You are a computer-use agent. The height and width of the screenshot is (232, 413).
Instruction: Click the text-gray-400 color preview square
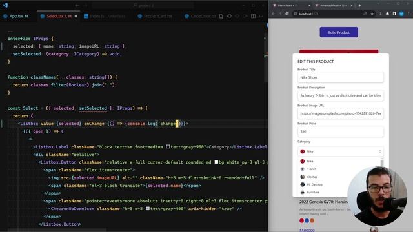point(148,208)
